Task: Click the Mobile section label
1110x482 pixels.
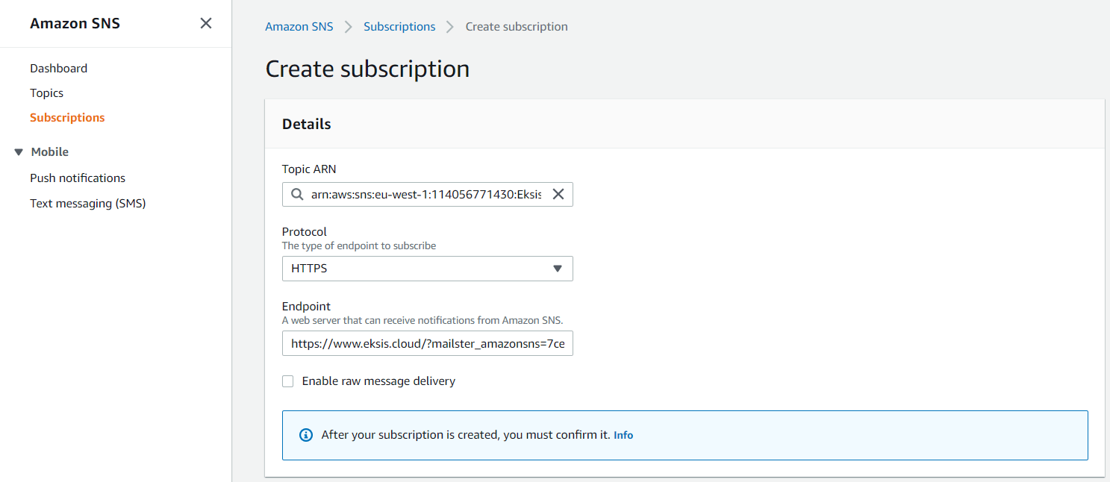Action: click(x=50, y=151)
